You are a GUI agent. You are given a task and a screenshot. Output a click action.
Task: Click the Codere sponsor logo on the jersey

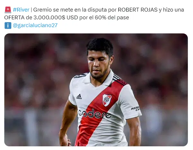click(95, 114)
